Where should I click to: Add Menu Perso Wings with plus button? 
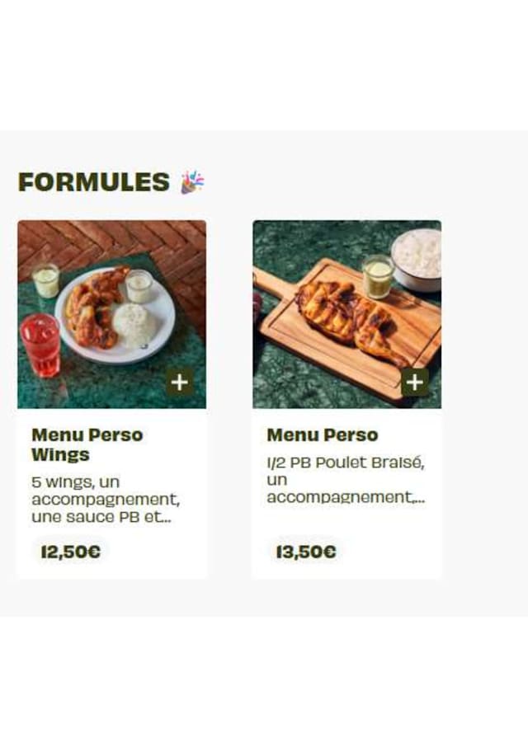click(180, 382)
